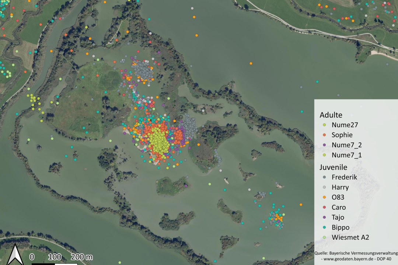The image size is (398, 265).
Task: Click the Frederik legend symbol
Action: 324,177
